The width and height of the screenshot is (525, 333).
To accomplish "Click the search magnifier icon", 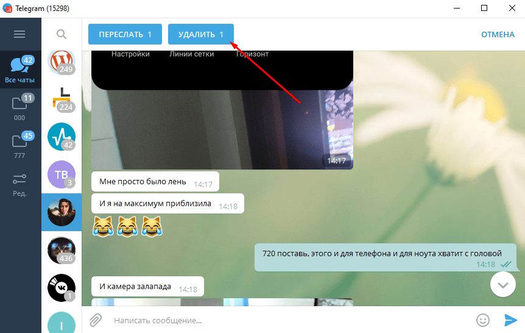I will pyautogui.click(x=62, y=34).
